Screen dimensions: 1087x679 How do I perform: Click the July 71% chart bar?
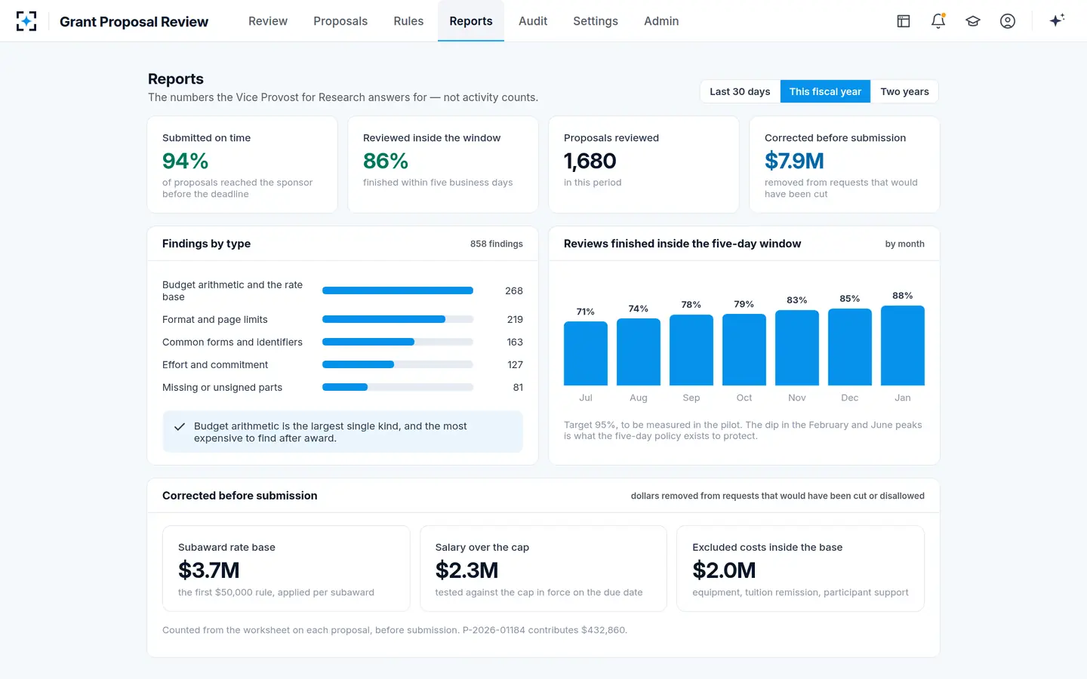coord(586,353)
